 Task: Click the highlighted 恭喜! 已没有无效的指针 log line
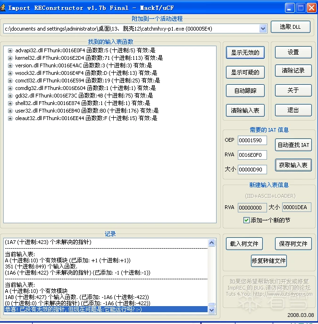(106, 309)
